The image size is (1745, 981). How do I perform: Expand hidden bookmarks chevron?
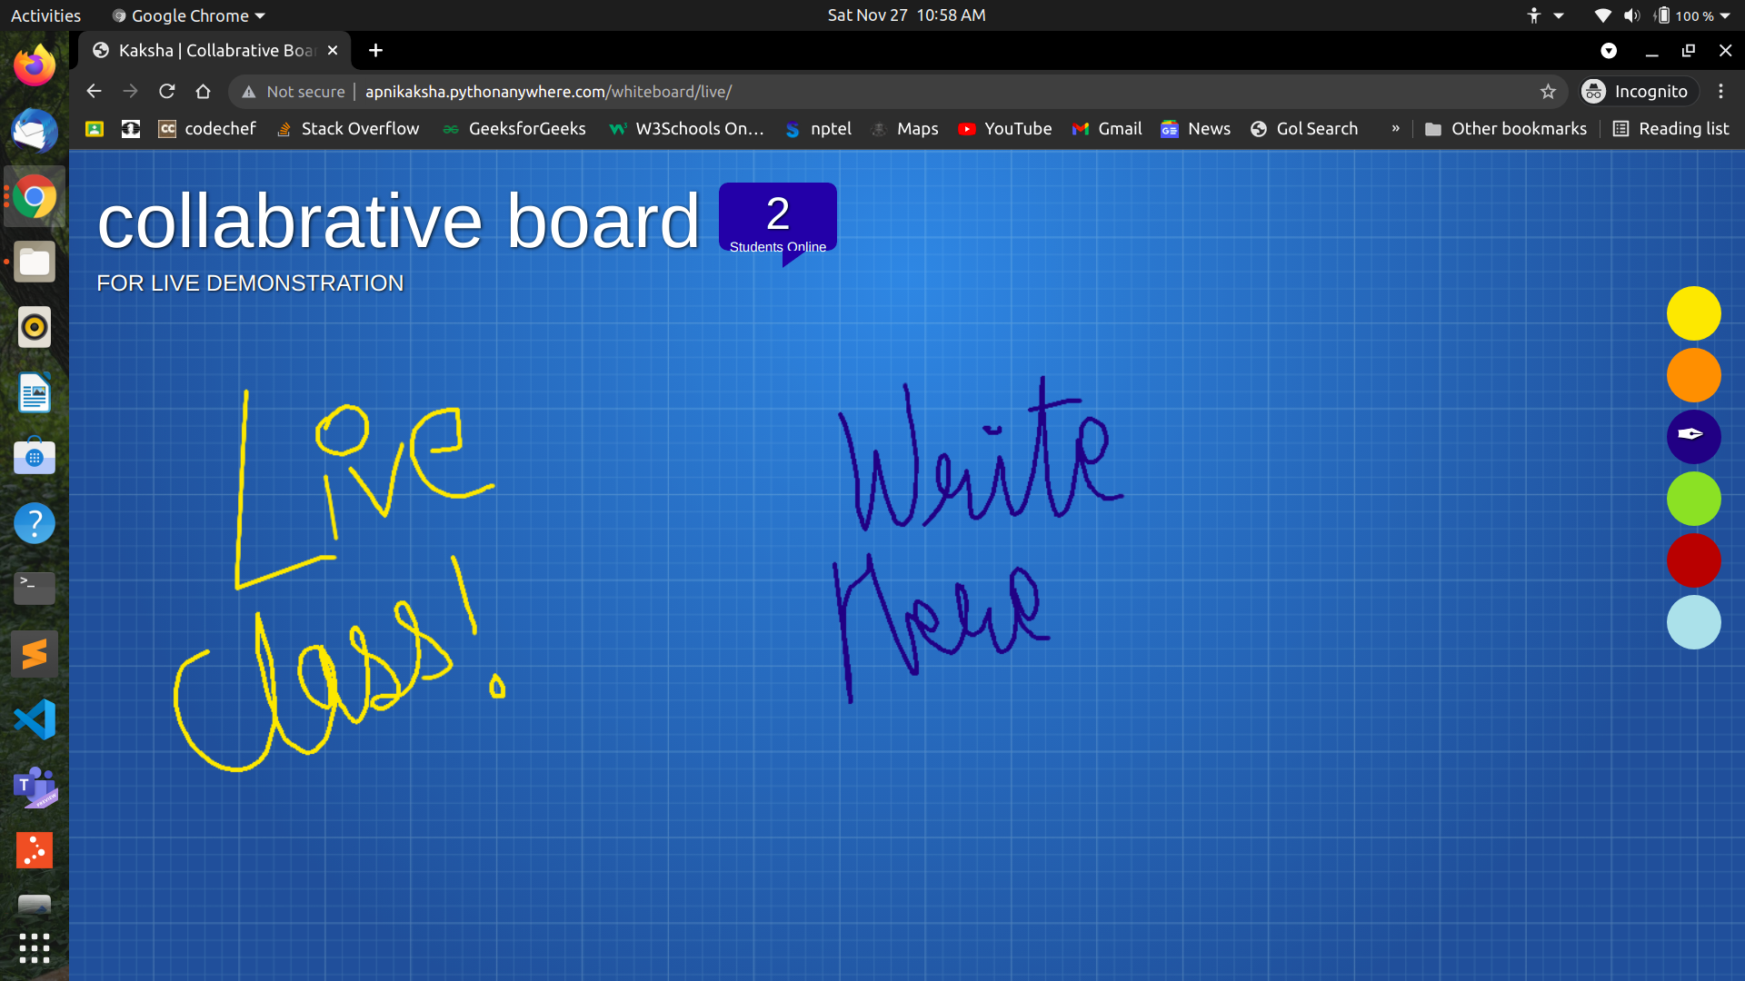(1395, 129)
